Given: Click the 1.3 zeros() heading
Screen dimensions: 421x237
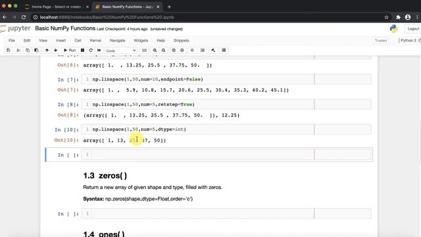Looking at the screenshot, I should pyautogui.click(x=105, y=176).
